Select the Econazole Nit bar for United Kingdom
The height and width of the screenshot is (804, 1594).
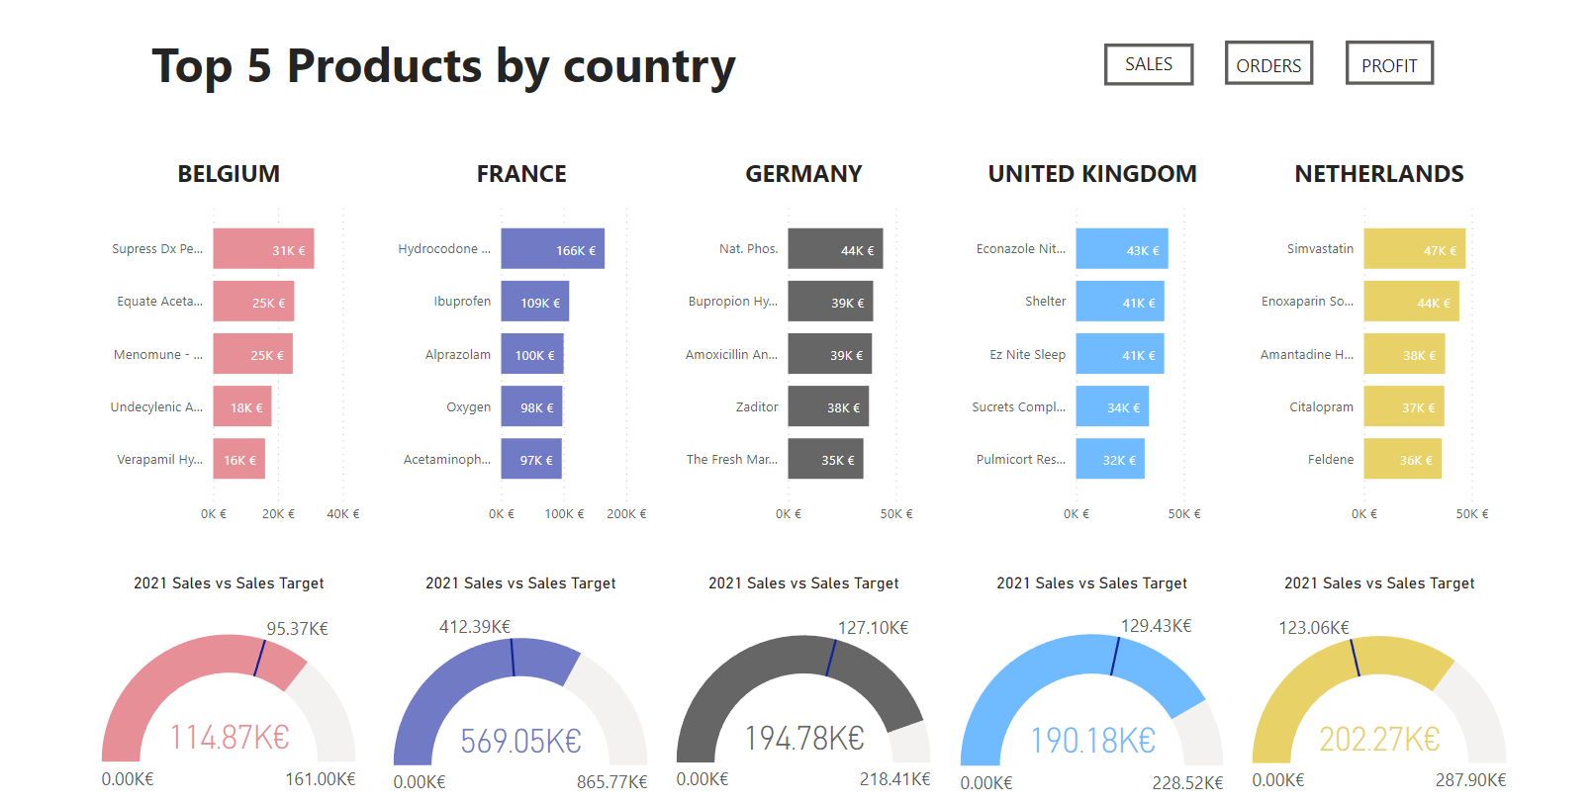pyautogui.click(x=1120, y=248)
